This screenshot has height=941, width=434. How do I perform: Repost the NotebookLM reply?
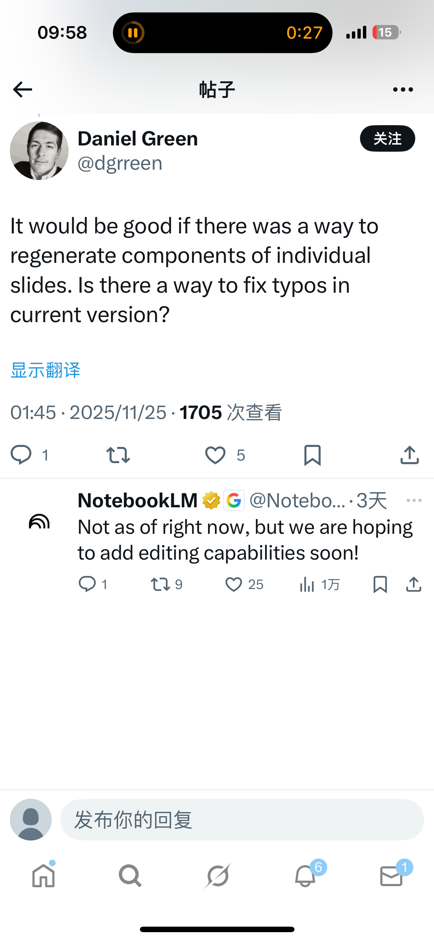(x=160, y=584)
